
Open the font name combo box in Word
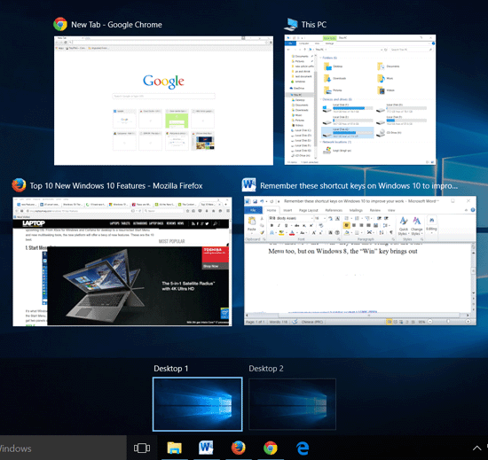point(290,218)
